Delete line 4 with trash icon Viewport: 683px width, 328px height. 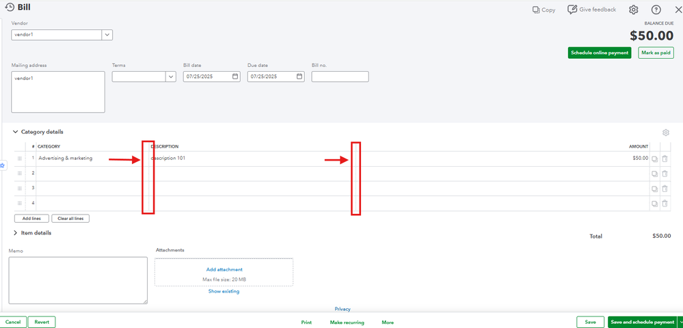point(665,204)
